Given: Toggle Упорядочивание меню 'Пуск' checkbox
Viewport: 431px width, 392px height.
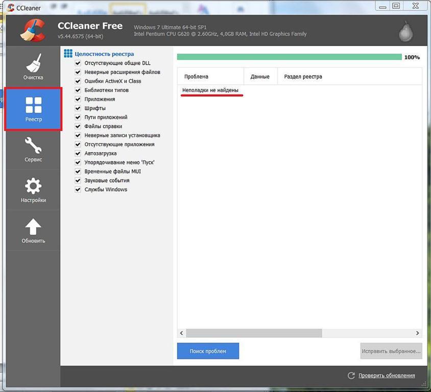Looking at the screenshot, I should point(78,162).
